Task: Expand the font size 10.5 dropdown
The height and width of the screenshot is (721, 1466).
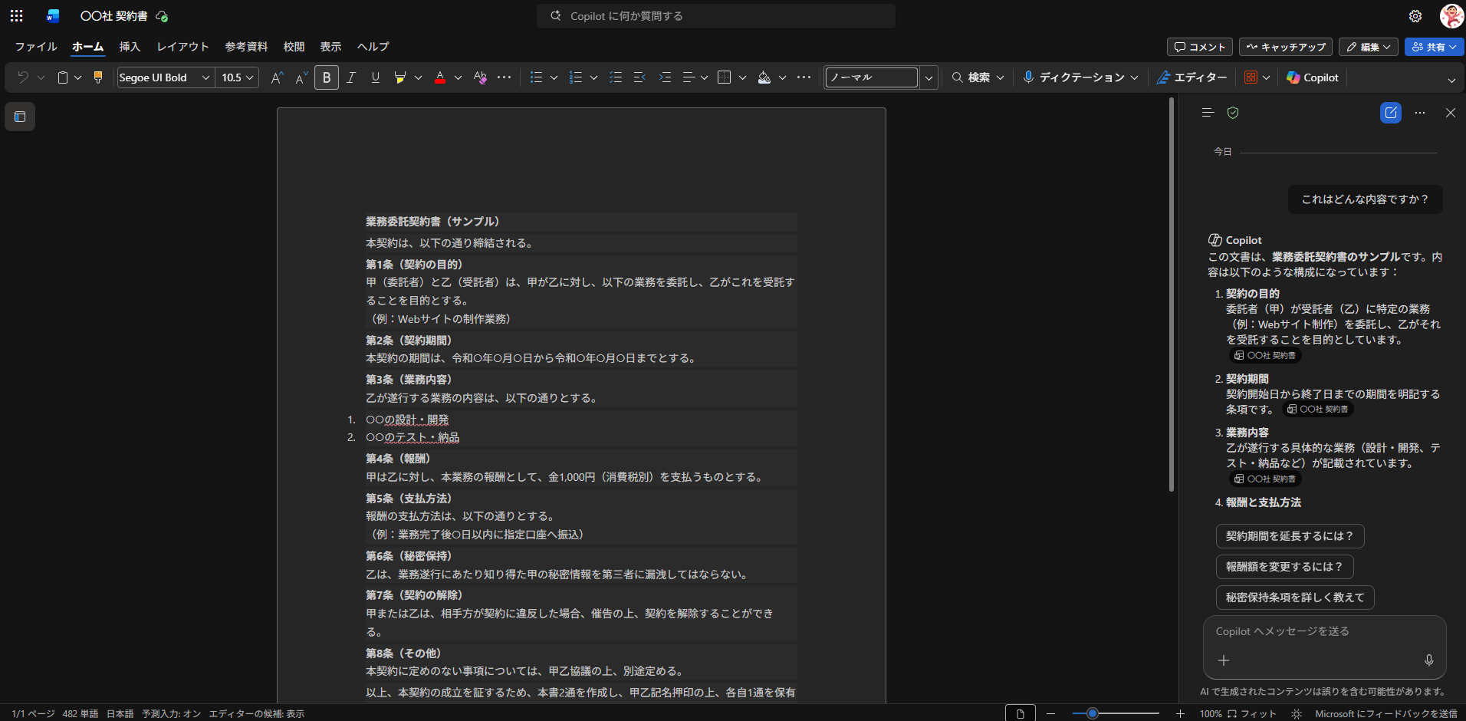Action: (x=251, y=77)
